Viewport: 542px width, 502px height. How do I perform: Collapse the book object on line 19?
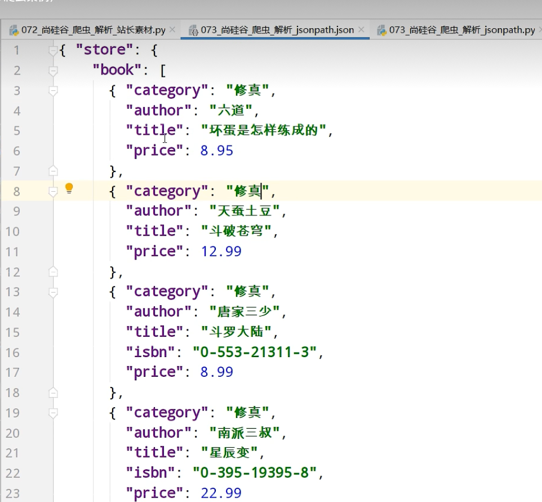click(53, 413)
